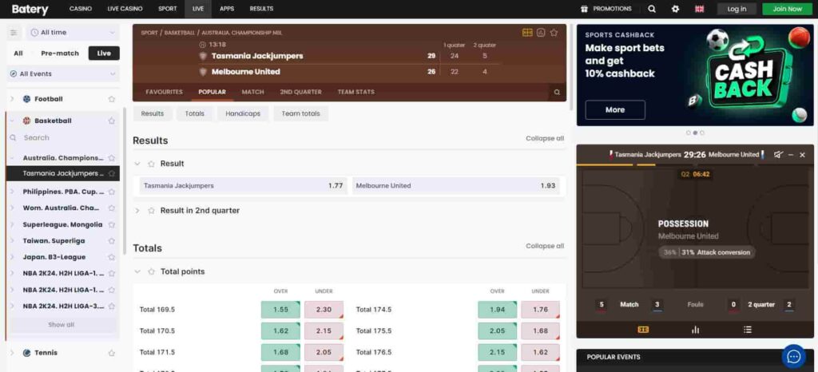Collapse the Result market chevron
This screenshot has height=372, width=818.
coord(137,164)
